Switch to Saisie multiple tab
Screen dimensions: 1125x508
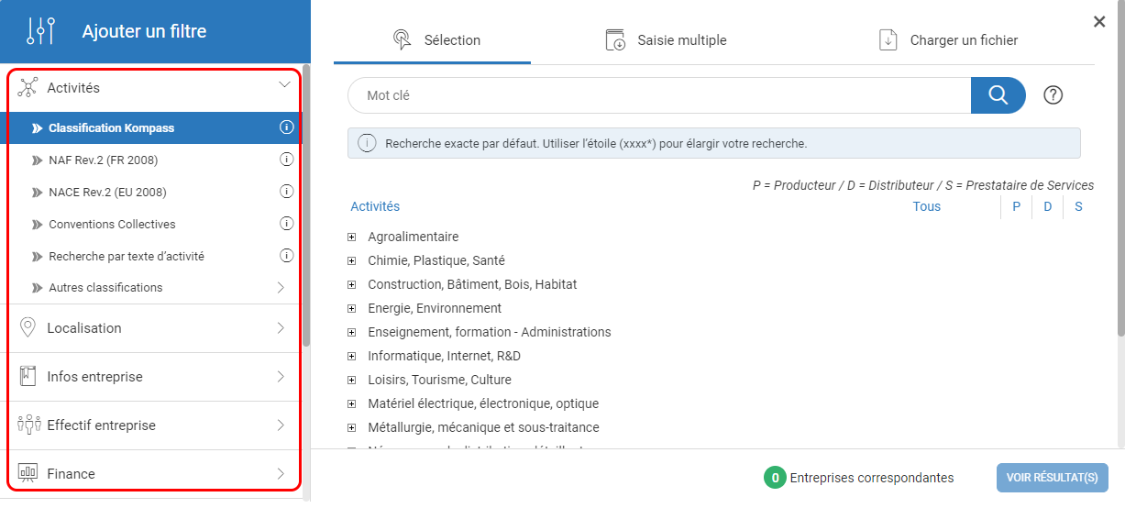666,40
